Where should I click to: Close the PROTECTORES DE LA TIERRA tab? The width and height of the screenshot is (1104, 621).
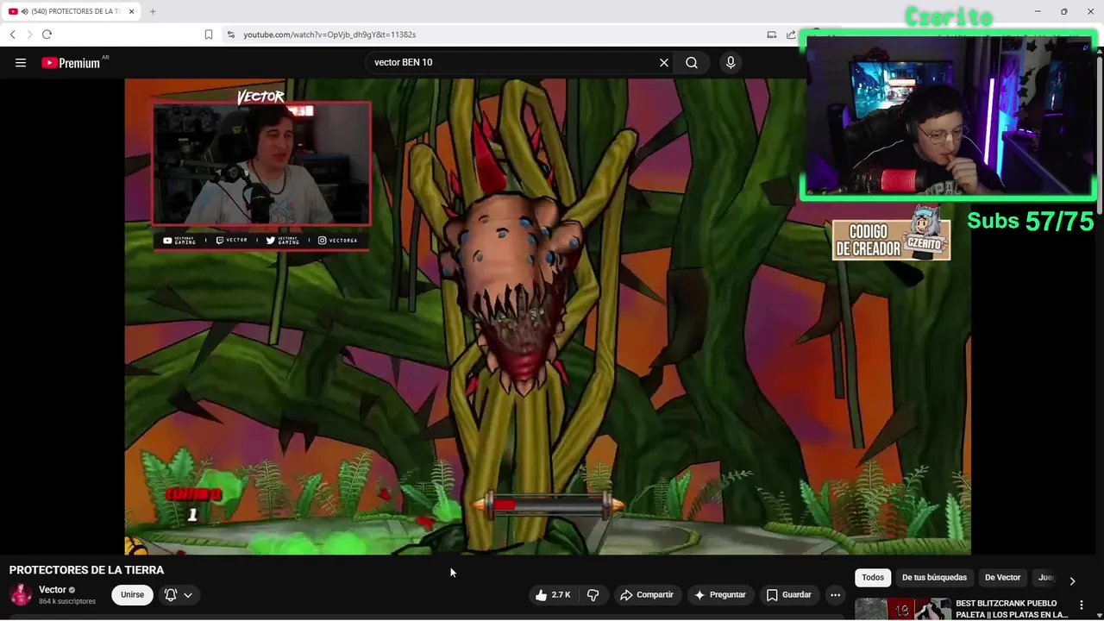(131, 11)
